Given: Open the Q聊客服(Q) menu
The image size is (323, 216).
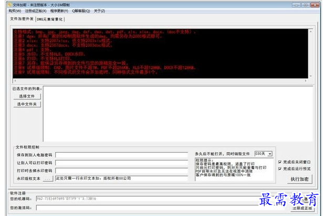Looking at the screenshot, I should [x=81, y=11].
